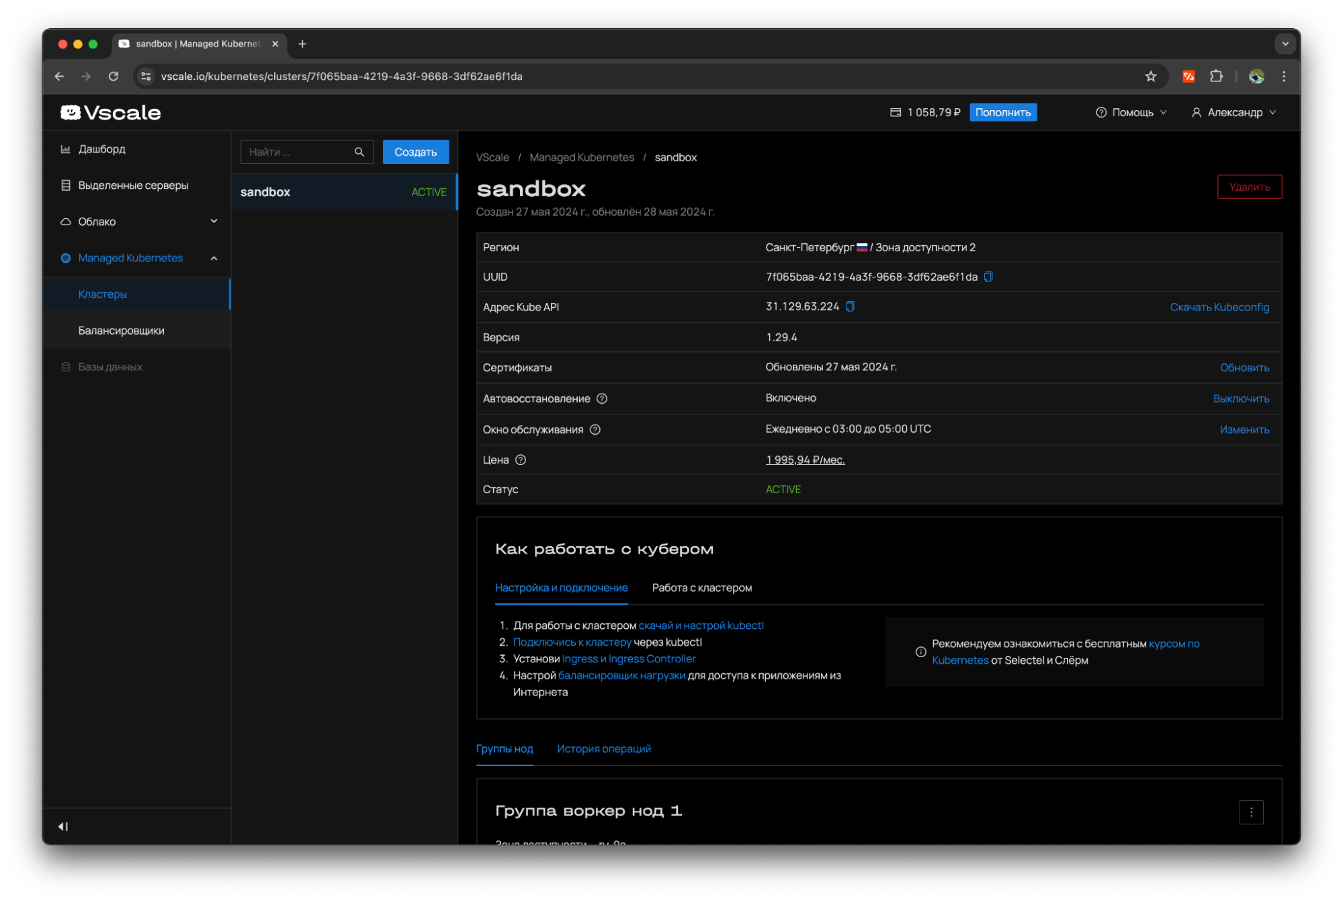
Task: Select the Группы нод tab
Action: pyautogui.click(x=505, y=748)
